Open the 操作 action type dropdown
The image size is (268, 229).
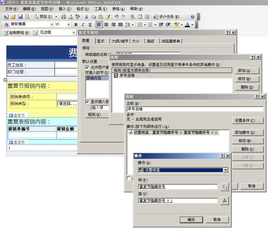point(225,170)
